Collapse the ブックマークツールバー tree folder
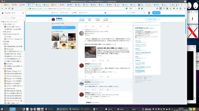The width and height of the screenshot is (199, 111). (2, 22)
